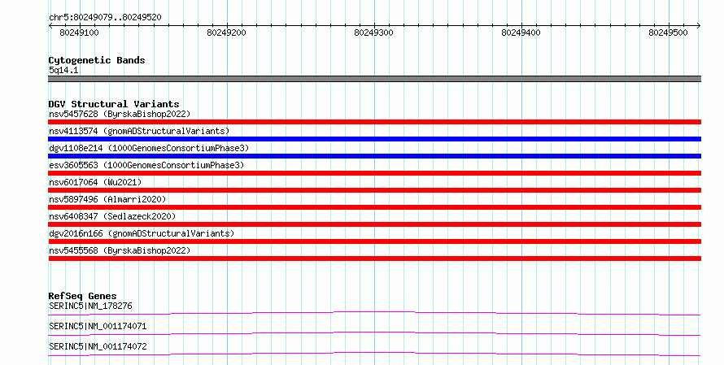Select the Cytogenetic Bands track title
724x365 pixels.
(x=97, y=60)
